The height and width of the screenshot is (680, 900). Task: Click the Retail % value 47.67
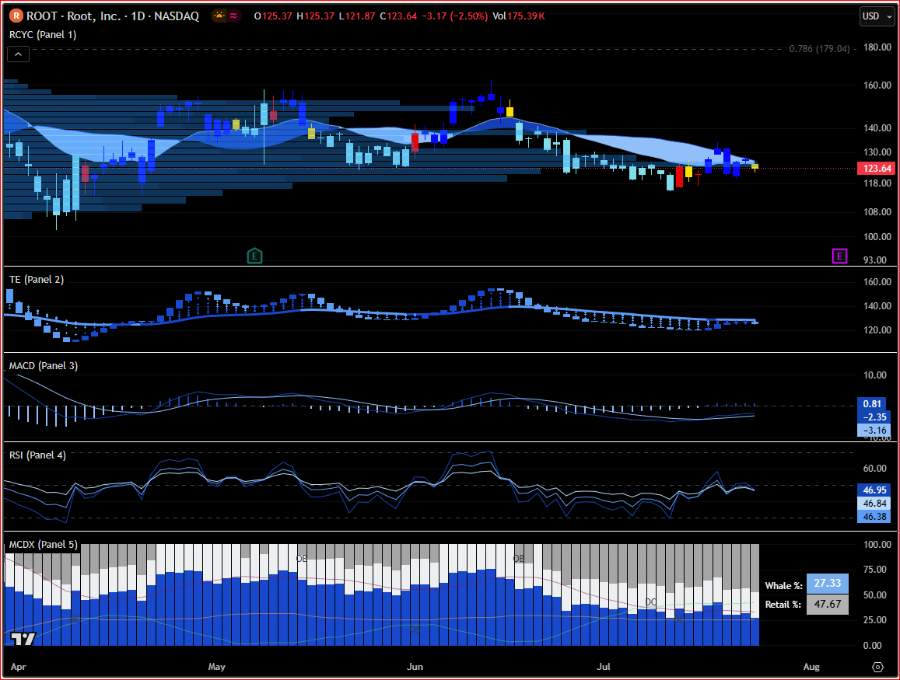827,605
